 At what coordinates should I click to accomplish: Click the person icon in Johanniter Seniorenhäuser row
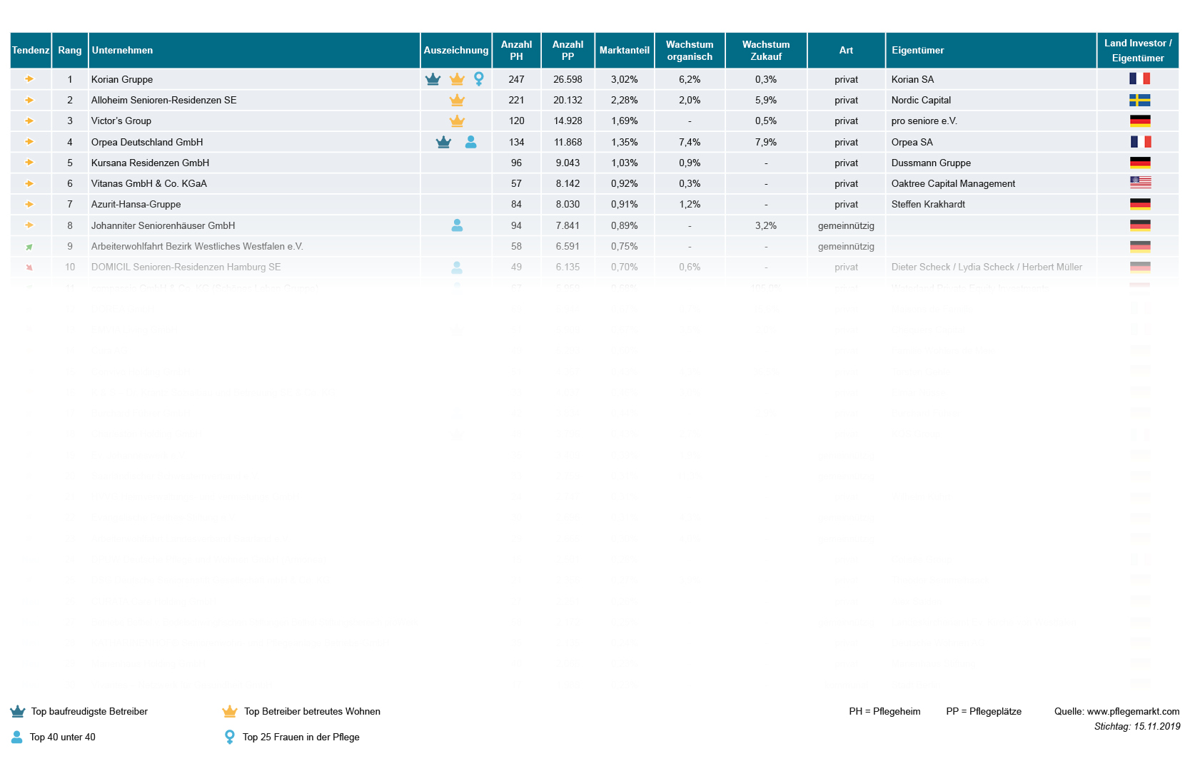[457, 225]
